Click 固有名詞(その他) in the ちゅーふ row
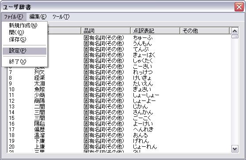 click(104, 38)
